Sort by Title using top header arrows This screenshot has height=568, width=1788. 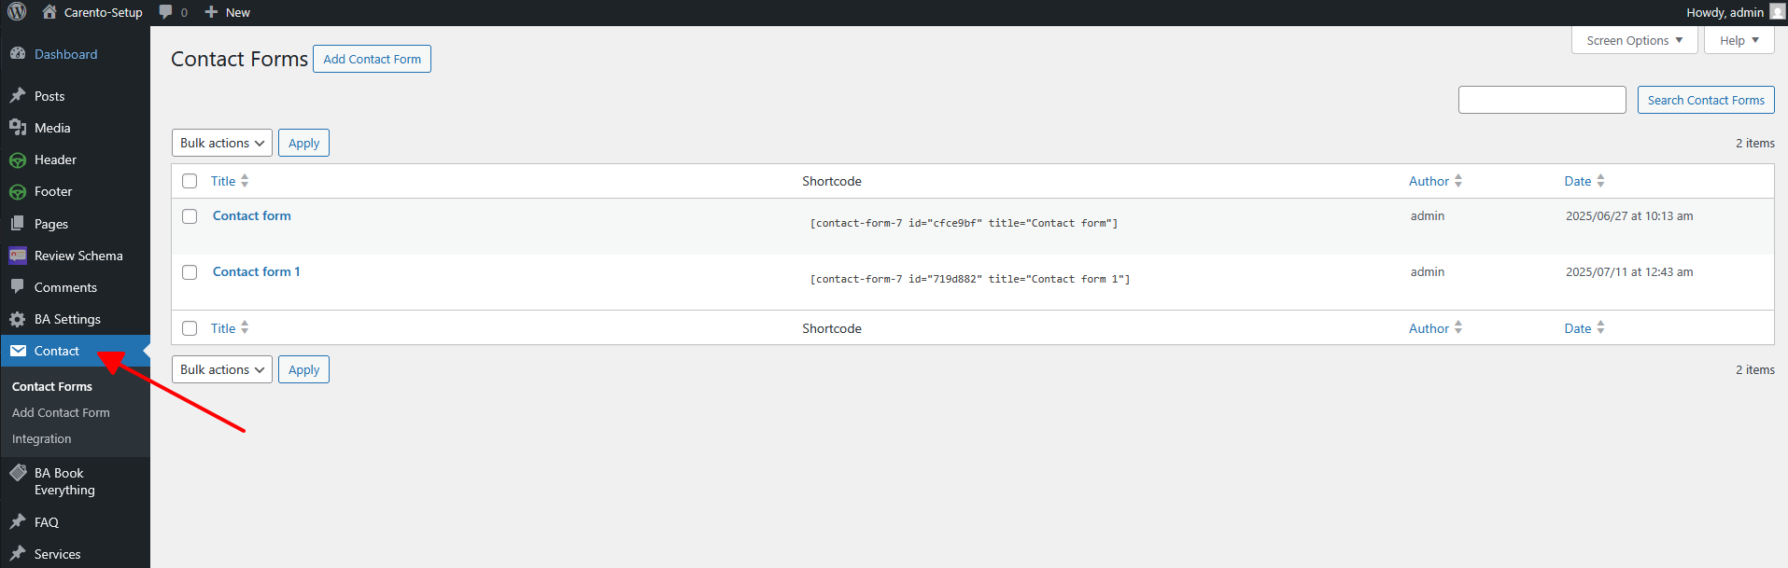click(245, 181)
